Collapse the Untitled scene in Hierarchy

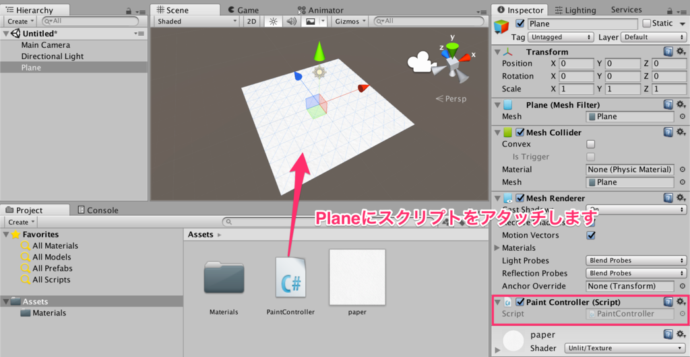click(5, 34)
